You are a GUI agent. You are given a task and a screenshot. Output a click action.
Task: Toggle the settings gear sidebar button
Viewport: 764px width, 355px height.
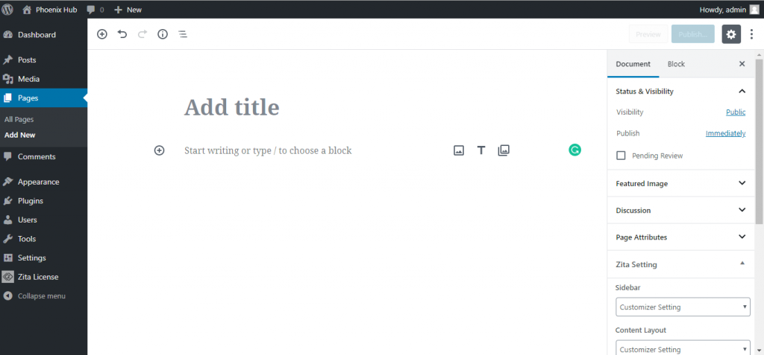pyautogui.click(x=731, y=34)
